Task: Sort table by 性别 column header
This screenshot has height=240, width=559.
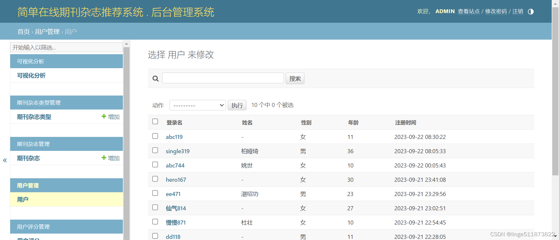Action: point(306,123)
